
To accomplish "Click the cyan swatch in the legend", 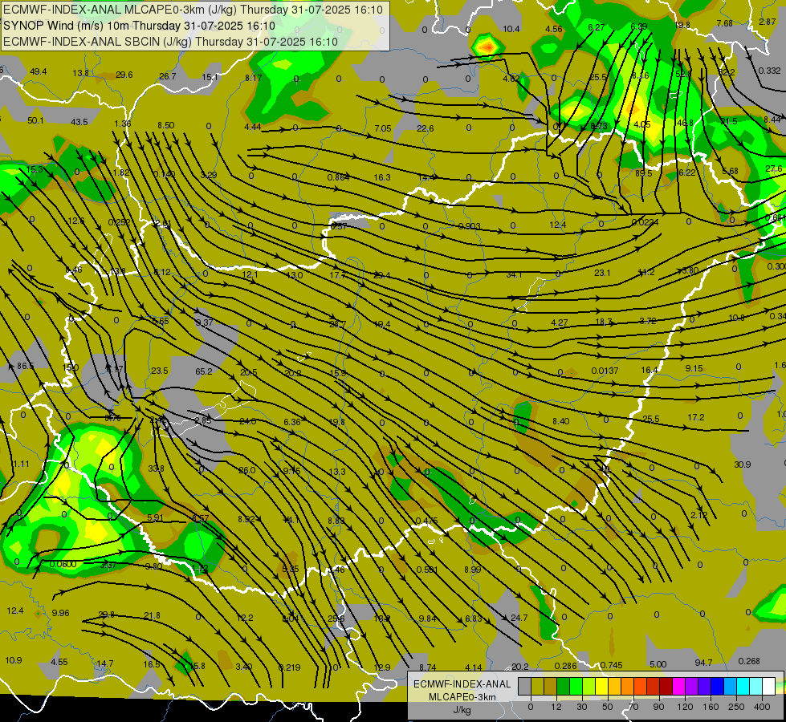I will 743,687.
